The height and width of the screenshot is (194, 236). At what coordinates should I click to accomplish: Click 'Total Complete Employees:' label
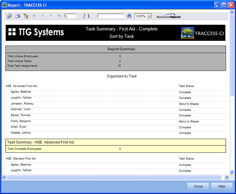(x=25, y=149)
